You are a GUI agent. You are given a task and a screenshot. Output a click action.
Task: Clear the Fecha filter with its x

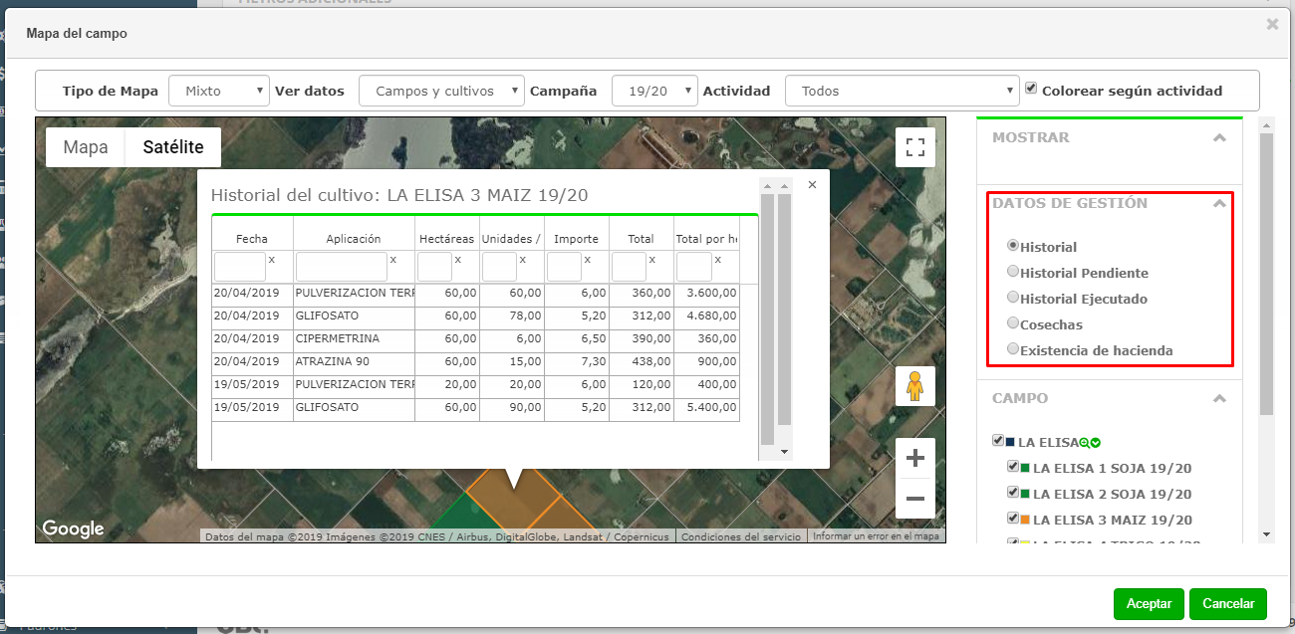(272, 260)
